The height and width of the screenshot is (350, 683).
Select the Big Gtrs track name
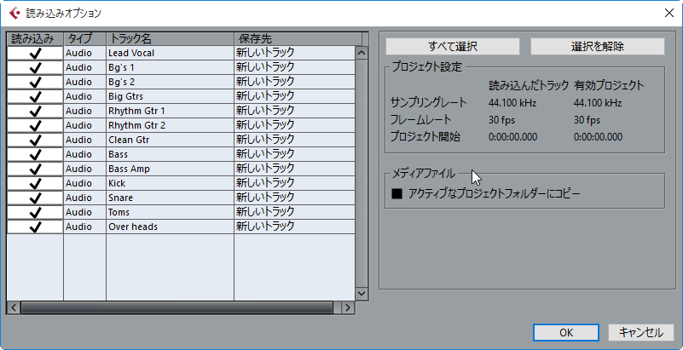tap(125, 96)
